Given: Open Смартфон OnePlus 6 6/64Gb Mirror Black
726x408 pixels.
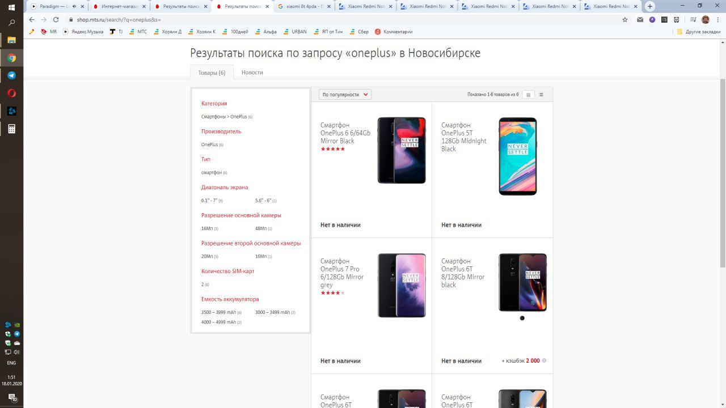Looking at the screenshot, I should point(345,133).
